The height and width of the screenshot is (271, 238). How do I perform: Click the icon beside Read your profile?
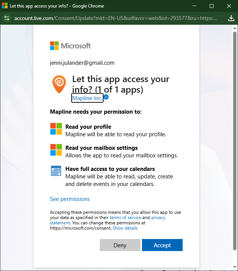(x=56, y=129)
